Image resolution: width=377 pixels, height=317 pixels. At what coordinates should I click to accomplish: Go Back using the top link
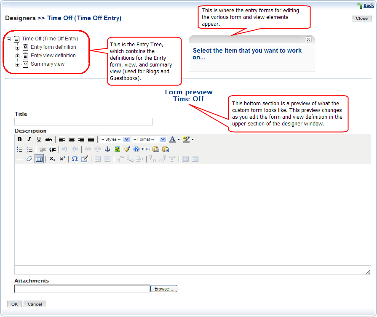click(x=369, y=5)
